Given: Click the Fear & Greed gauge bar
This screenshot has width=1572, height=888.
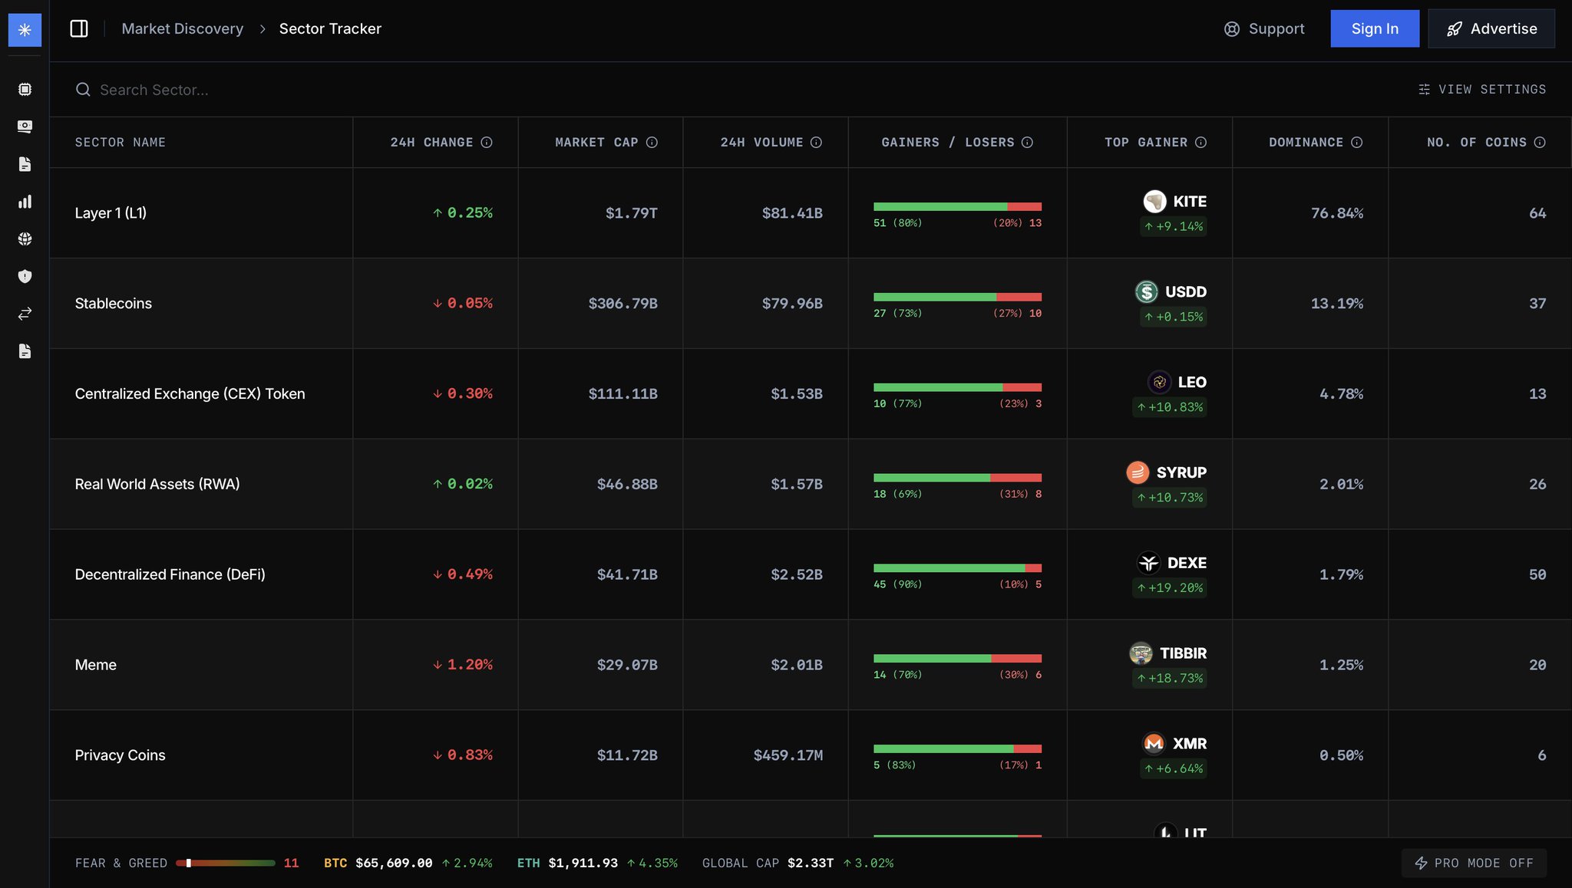Looking at the screenshot, I should 225,863.
